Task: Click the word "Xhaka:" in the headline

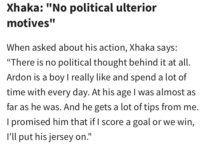Action: (x=25, y=8)
